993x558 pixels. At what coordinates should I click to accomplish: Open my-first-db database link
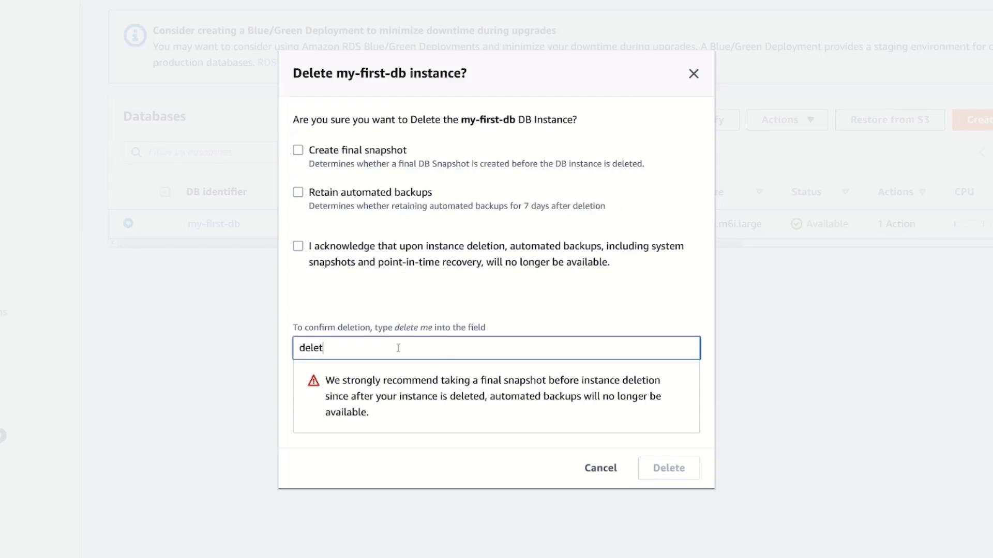point(214,224)
